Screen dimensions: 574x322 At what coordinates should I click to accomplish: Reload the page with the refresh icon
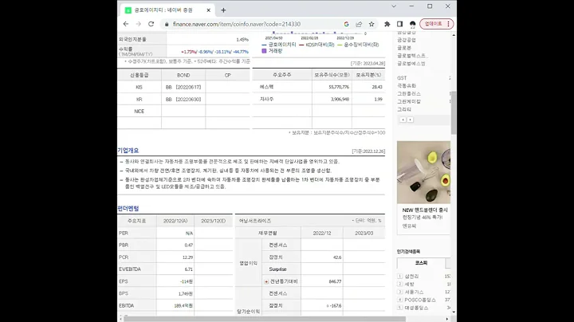click(151, 24)
